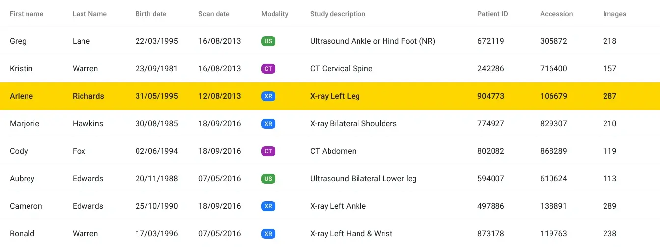Click the CT badge in Cody Fox's row
The image size is (660, 247).
coord(268,151)
